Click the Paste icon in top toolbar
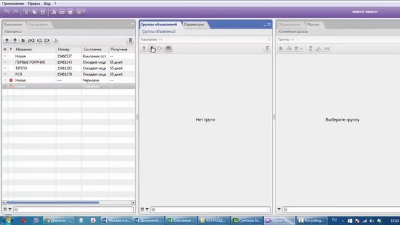Screen dimensions: 400x225 click(42, 12)
